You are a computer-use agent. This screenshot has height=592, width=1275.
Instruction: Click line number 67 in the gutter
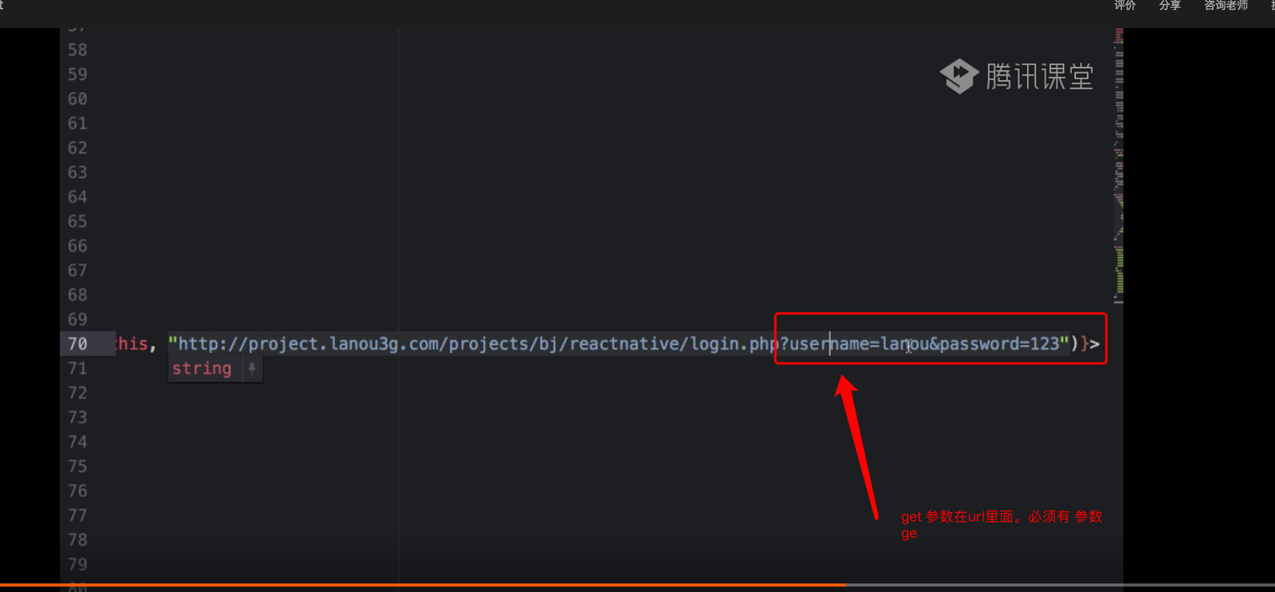coord(78,270)
